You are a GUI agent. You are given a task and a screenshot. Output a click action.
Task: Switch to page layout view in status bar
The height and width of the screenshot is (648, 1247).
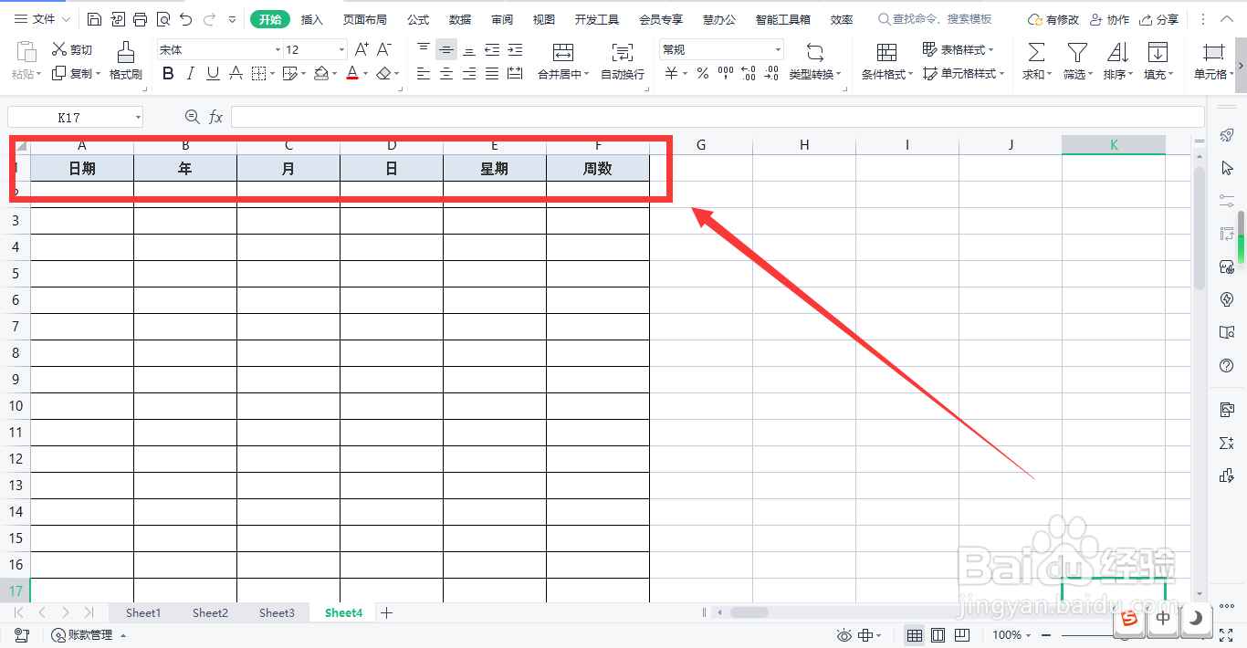pos(938,635)
